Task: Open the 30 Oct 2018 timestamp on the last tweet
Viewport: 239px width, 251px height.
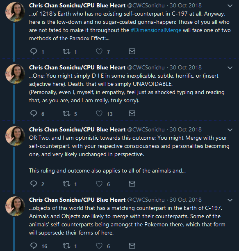Action: 186,200
